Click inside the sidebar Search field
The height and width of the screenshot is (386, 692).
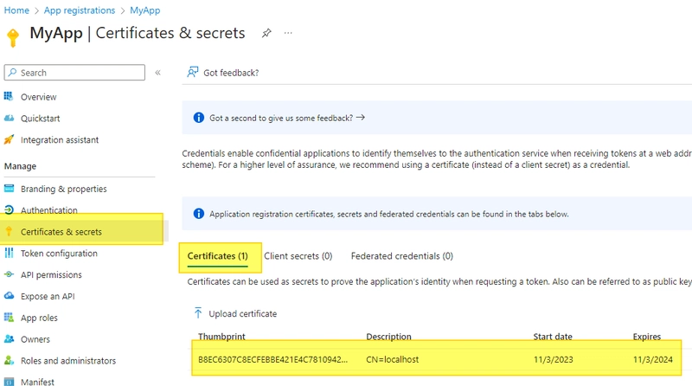pos(74,73)
